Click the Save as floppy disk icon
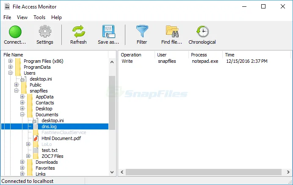Image resolution: width=293 pixels, height=185 pixels. 108,31
